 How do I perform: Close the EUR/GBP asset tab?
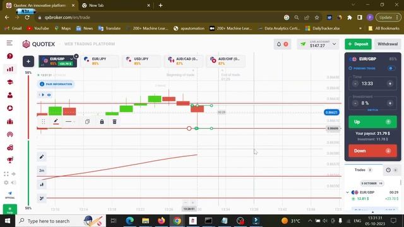coord(76,56)
